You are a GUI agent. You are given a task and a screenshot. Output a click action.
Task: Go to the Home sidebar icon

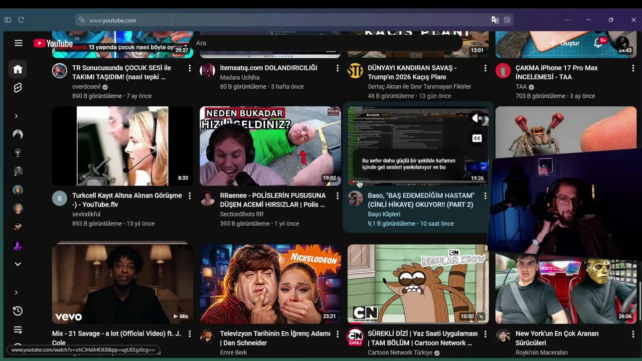(x=18, y=69)
